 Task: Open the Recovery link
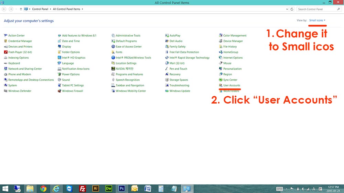tap(175, 74)
